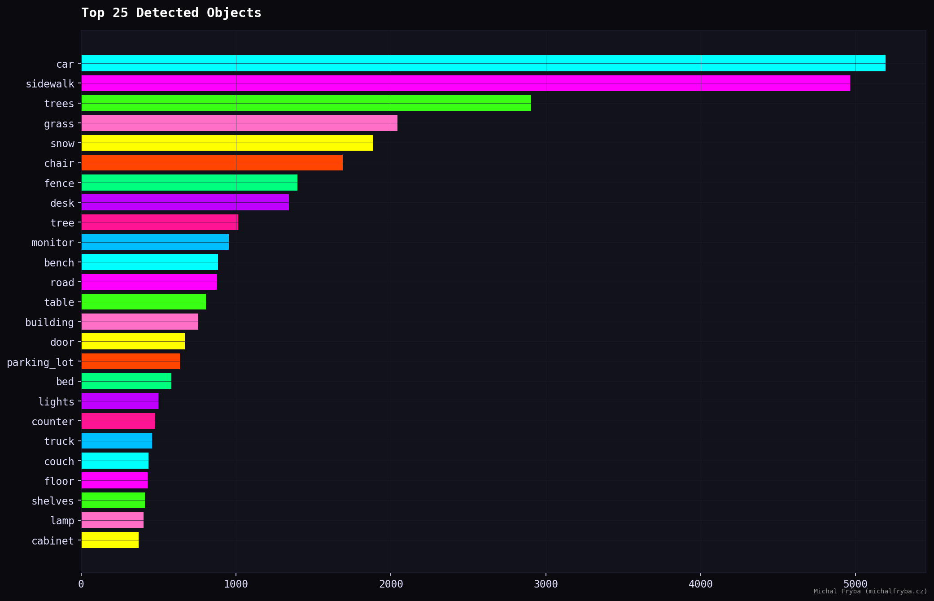Viewport: 934px width, 601px height.
Task: Click the magenta sidewalk bar
Action: pos(466,83)
